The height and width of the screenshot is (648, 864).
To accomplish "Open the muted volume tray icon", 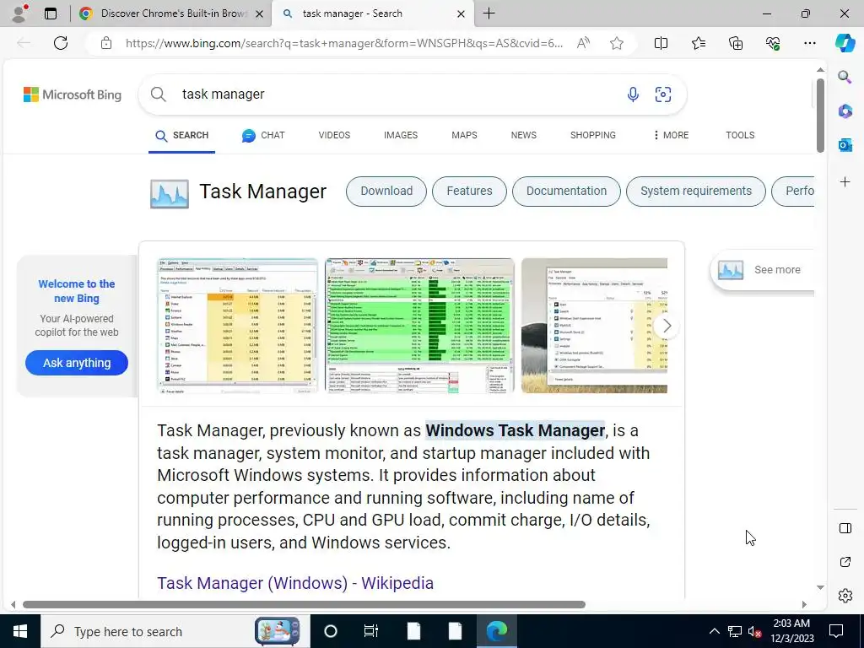I will pos(754,631).
